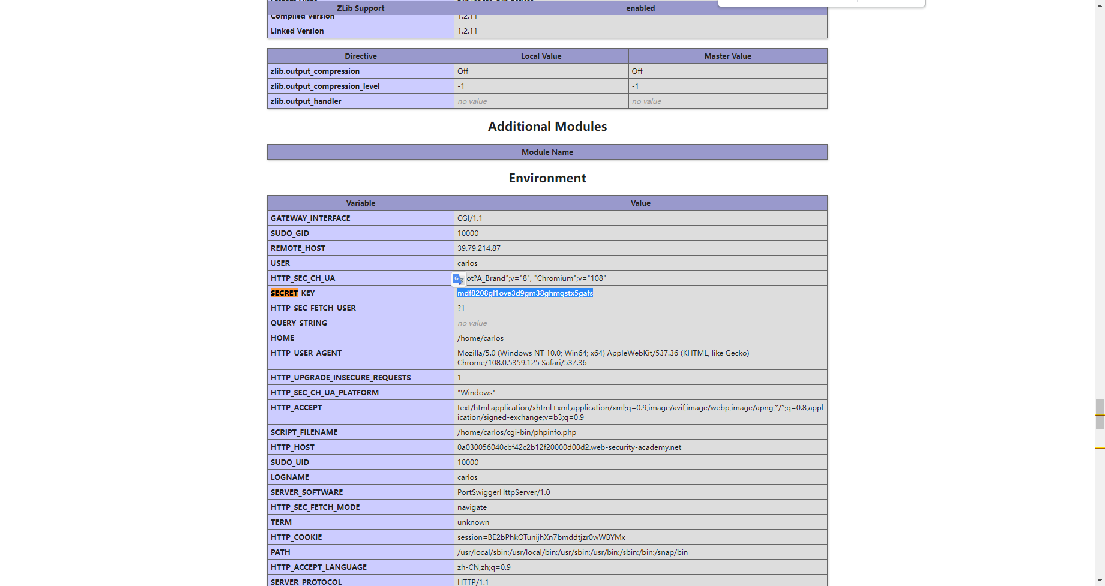Click the zlib.output_compression directive cell
The image size is (1105, 586).
tap(361, 71)
